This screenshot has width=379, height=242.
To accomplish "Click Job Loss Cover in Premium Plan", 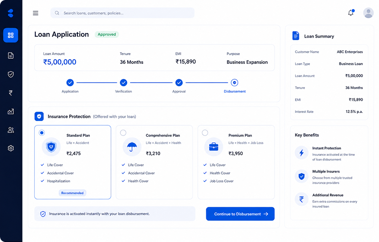I will click(x=222, y=181).
